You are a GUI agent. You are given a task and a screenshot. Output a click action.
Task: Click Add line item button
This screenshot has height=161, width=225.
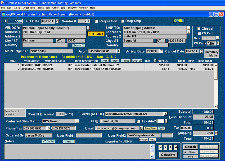(105, 61)
